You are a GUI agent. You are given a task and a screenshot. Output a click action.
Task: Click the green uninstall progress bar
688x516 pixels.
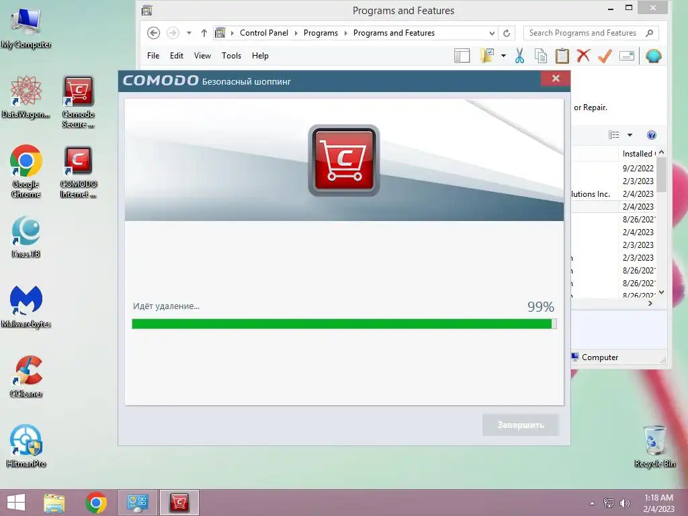pos(344,324)
